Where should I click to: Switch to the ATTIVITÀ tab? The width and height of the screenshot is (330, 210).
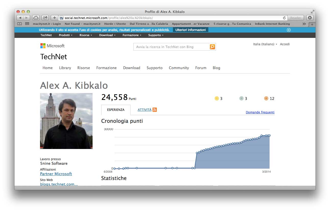coord(144,110)
